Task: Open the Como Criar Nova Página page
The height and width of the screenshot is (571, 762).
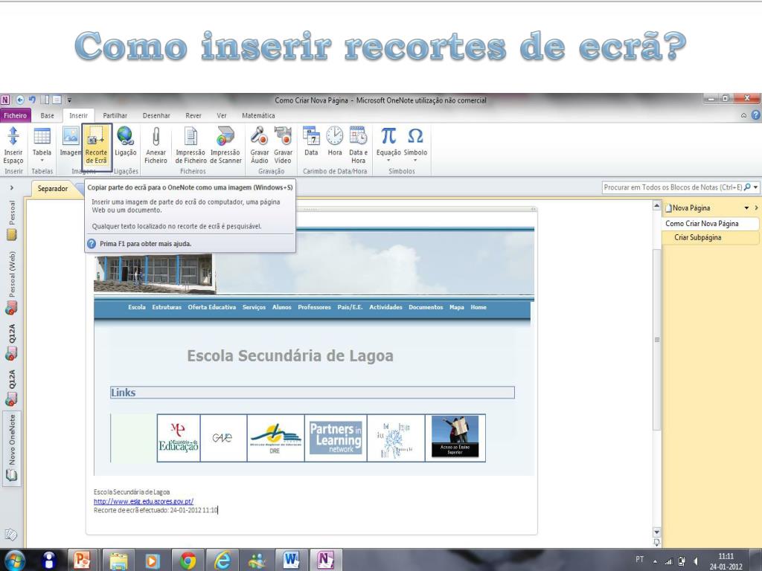Action: point(702,223)
